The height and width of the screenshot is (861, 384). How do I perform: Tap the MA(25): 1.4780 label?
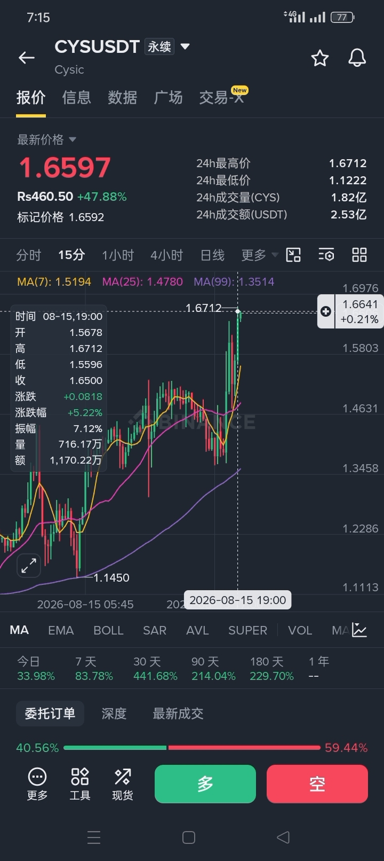(x=142, y=281)
